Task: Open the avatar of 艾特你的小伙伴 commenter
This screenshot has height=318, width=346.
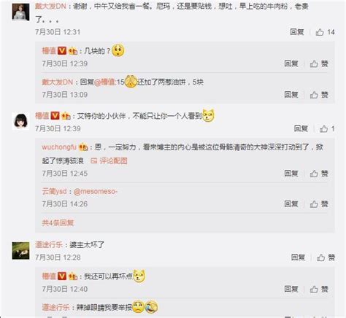Action: click(x=20, y=121)
